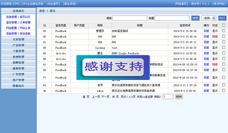Open 留言管理 in the sidebar

(12, 22)
